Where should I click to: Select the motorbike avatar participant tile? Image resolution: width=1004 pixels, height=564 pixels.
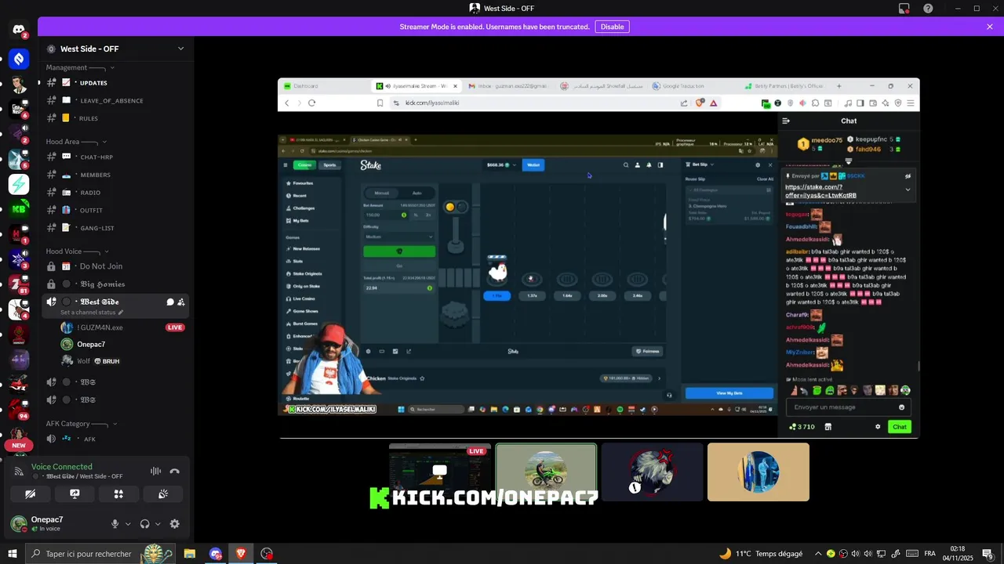[x=546, y=472]
